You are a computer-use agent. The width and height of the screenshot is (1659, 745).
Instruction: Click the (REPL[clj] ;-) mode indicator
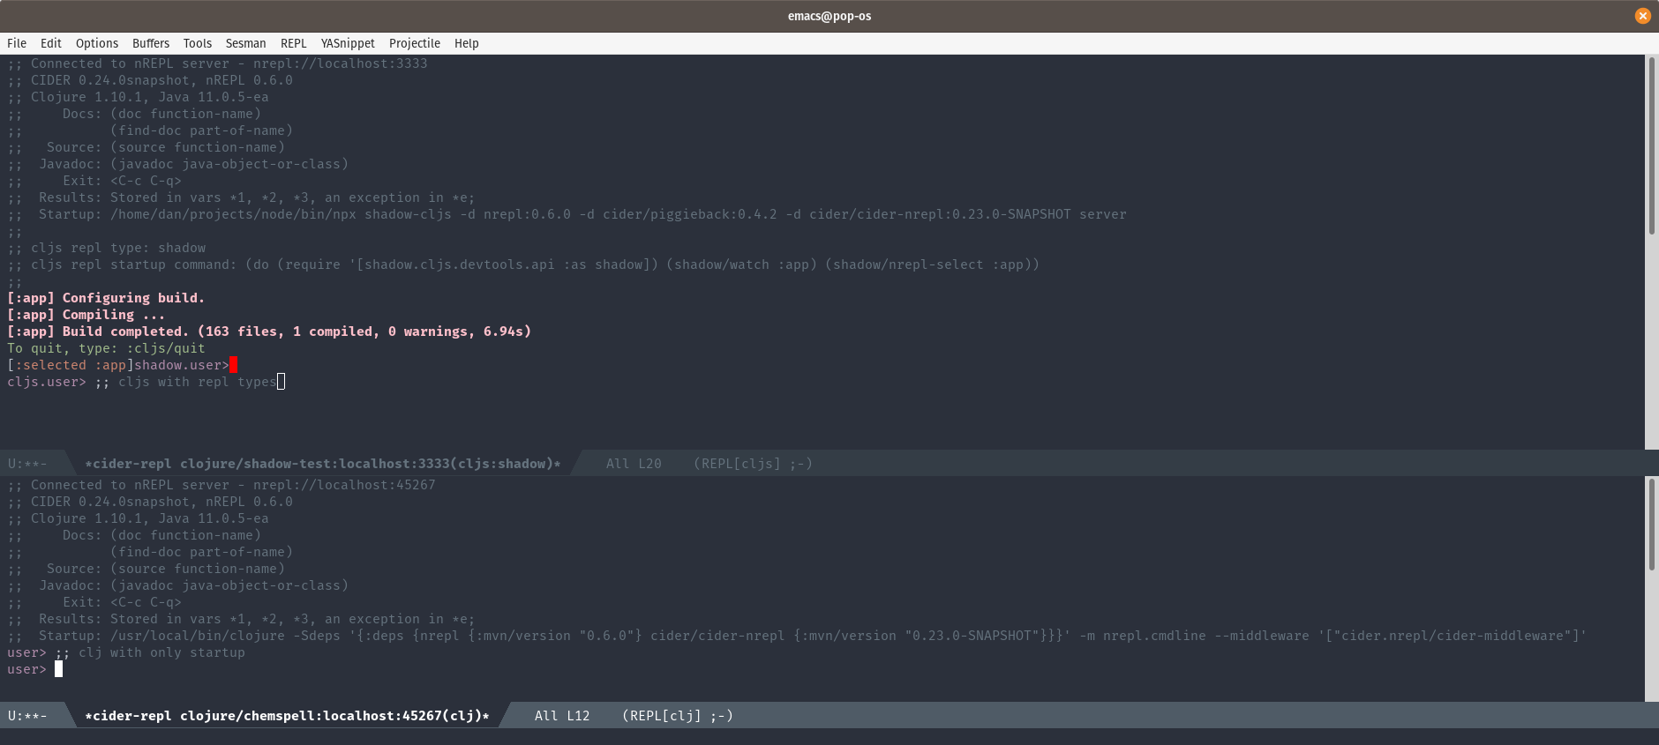pyautogui.click(x=678, y=716)
